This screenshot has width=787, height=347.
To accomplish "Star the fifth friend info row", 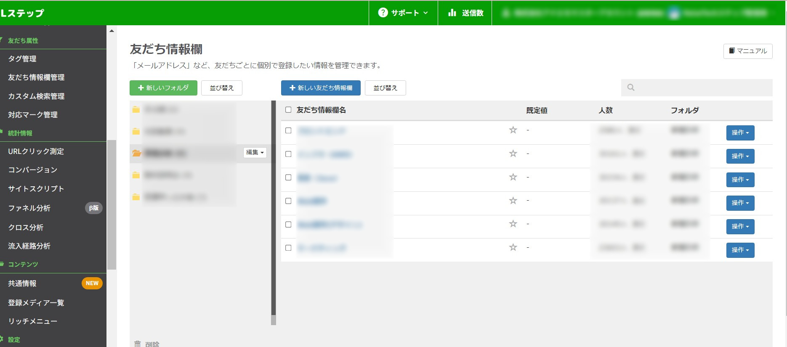I will click(x=513, y=224).
